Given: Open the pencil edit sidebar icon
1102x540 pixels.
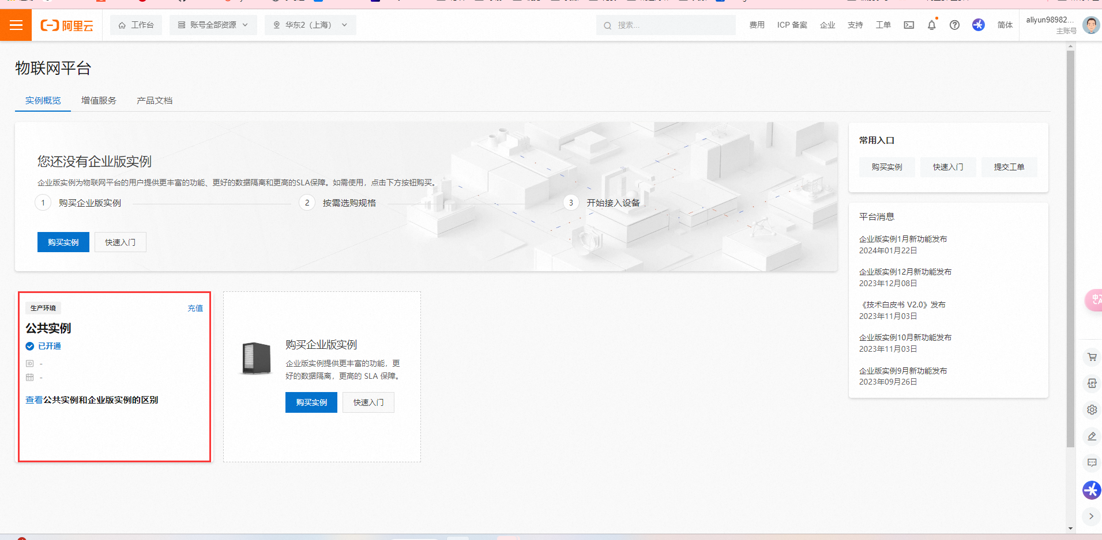Looking at the screenshot, I should 1092,436.
